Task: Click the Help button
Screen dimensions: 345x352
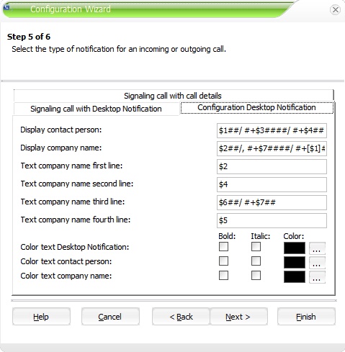Action: [x=41, y=317]
